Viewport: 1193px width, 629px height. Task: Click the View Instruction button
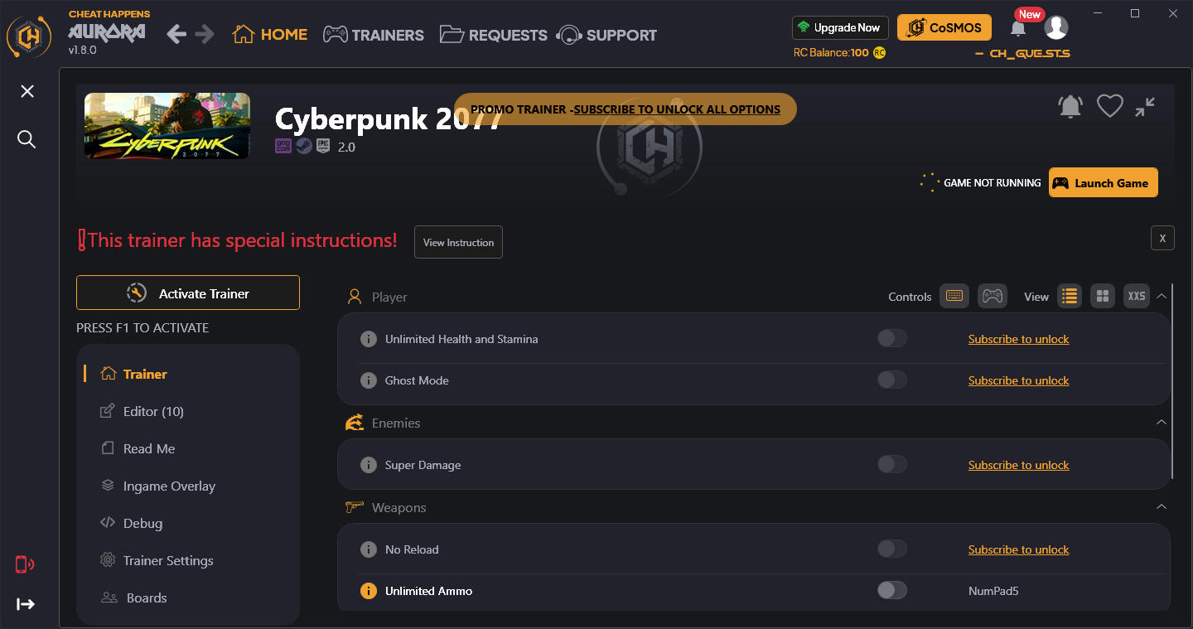458,242
